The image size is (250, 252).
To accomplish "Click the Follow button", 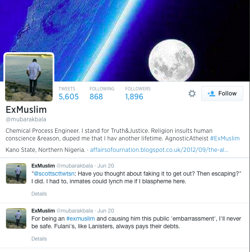I will click(x=222, y=93).
